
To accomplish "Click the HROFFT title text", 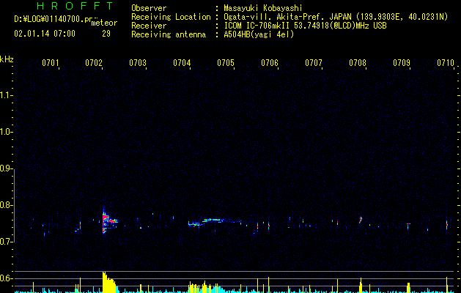I will pyautogui.click(x=75, y=6).
